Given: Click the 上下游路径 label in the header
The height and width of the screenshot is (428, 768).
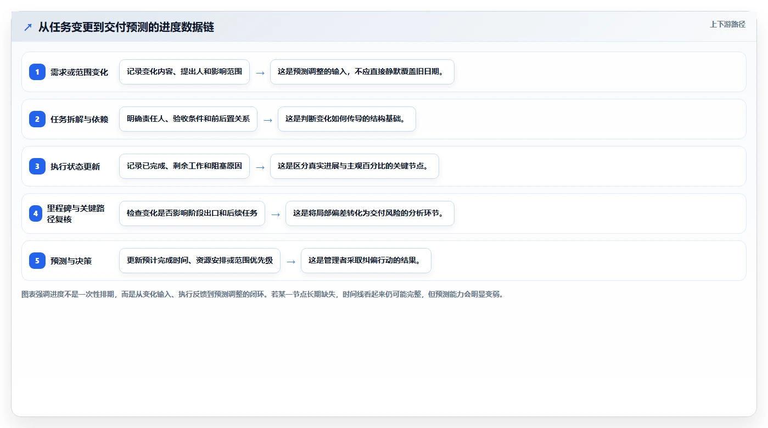Looking at the screenshot, I should point(727,24).
